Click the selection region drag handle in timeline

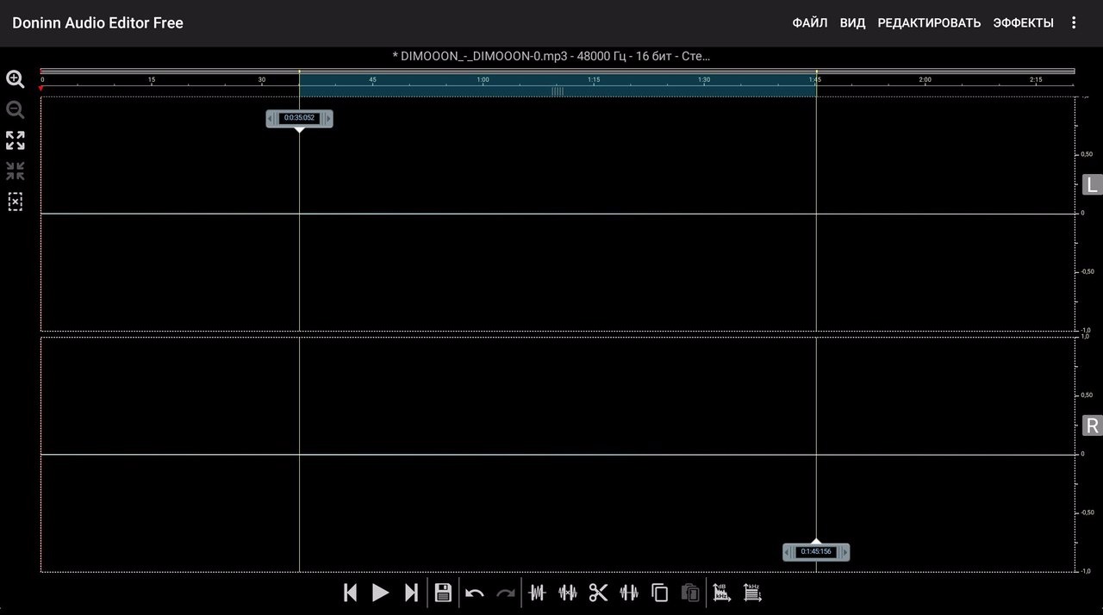tap(558, 91)
